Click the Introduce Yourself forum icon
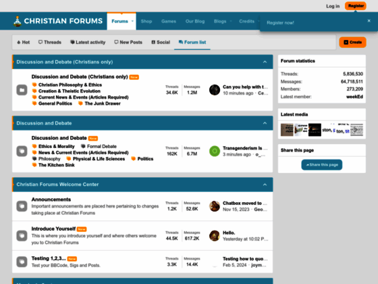 point(22,236)
